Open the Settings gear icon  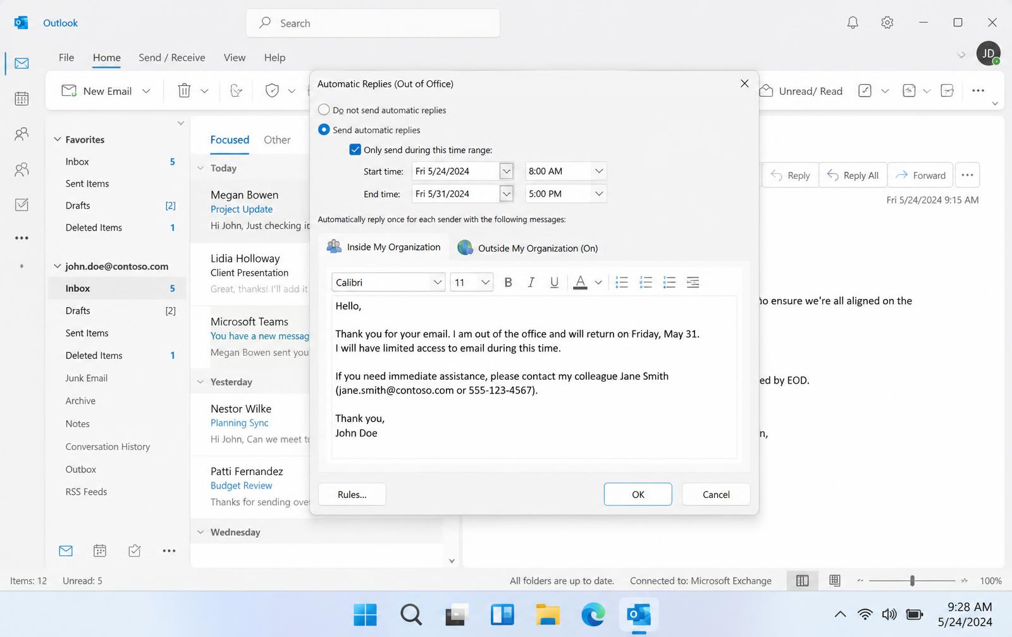pyautogui.click(x=887, y=23)
